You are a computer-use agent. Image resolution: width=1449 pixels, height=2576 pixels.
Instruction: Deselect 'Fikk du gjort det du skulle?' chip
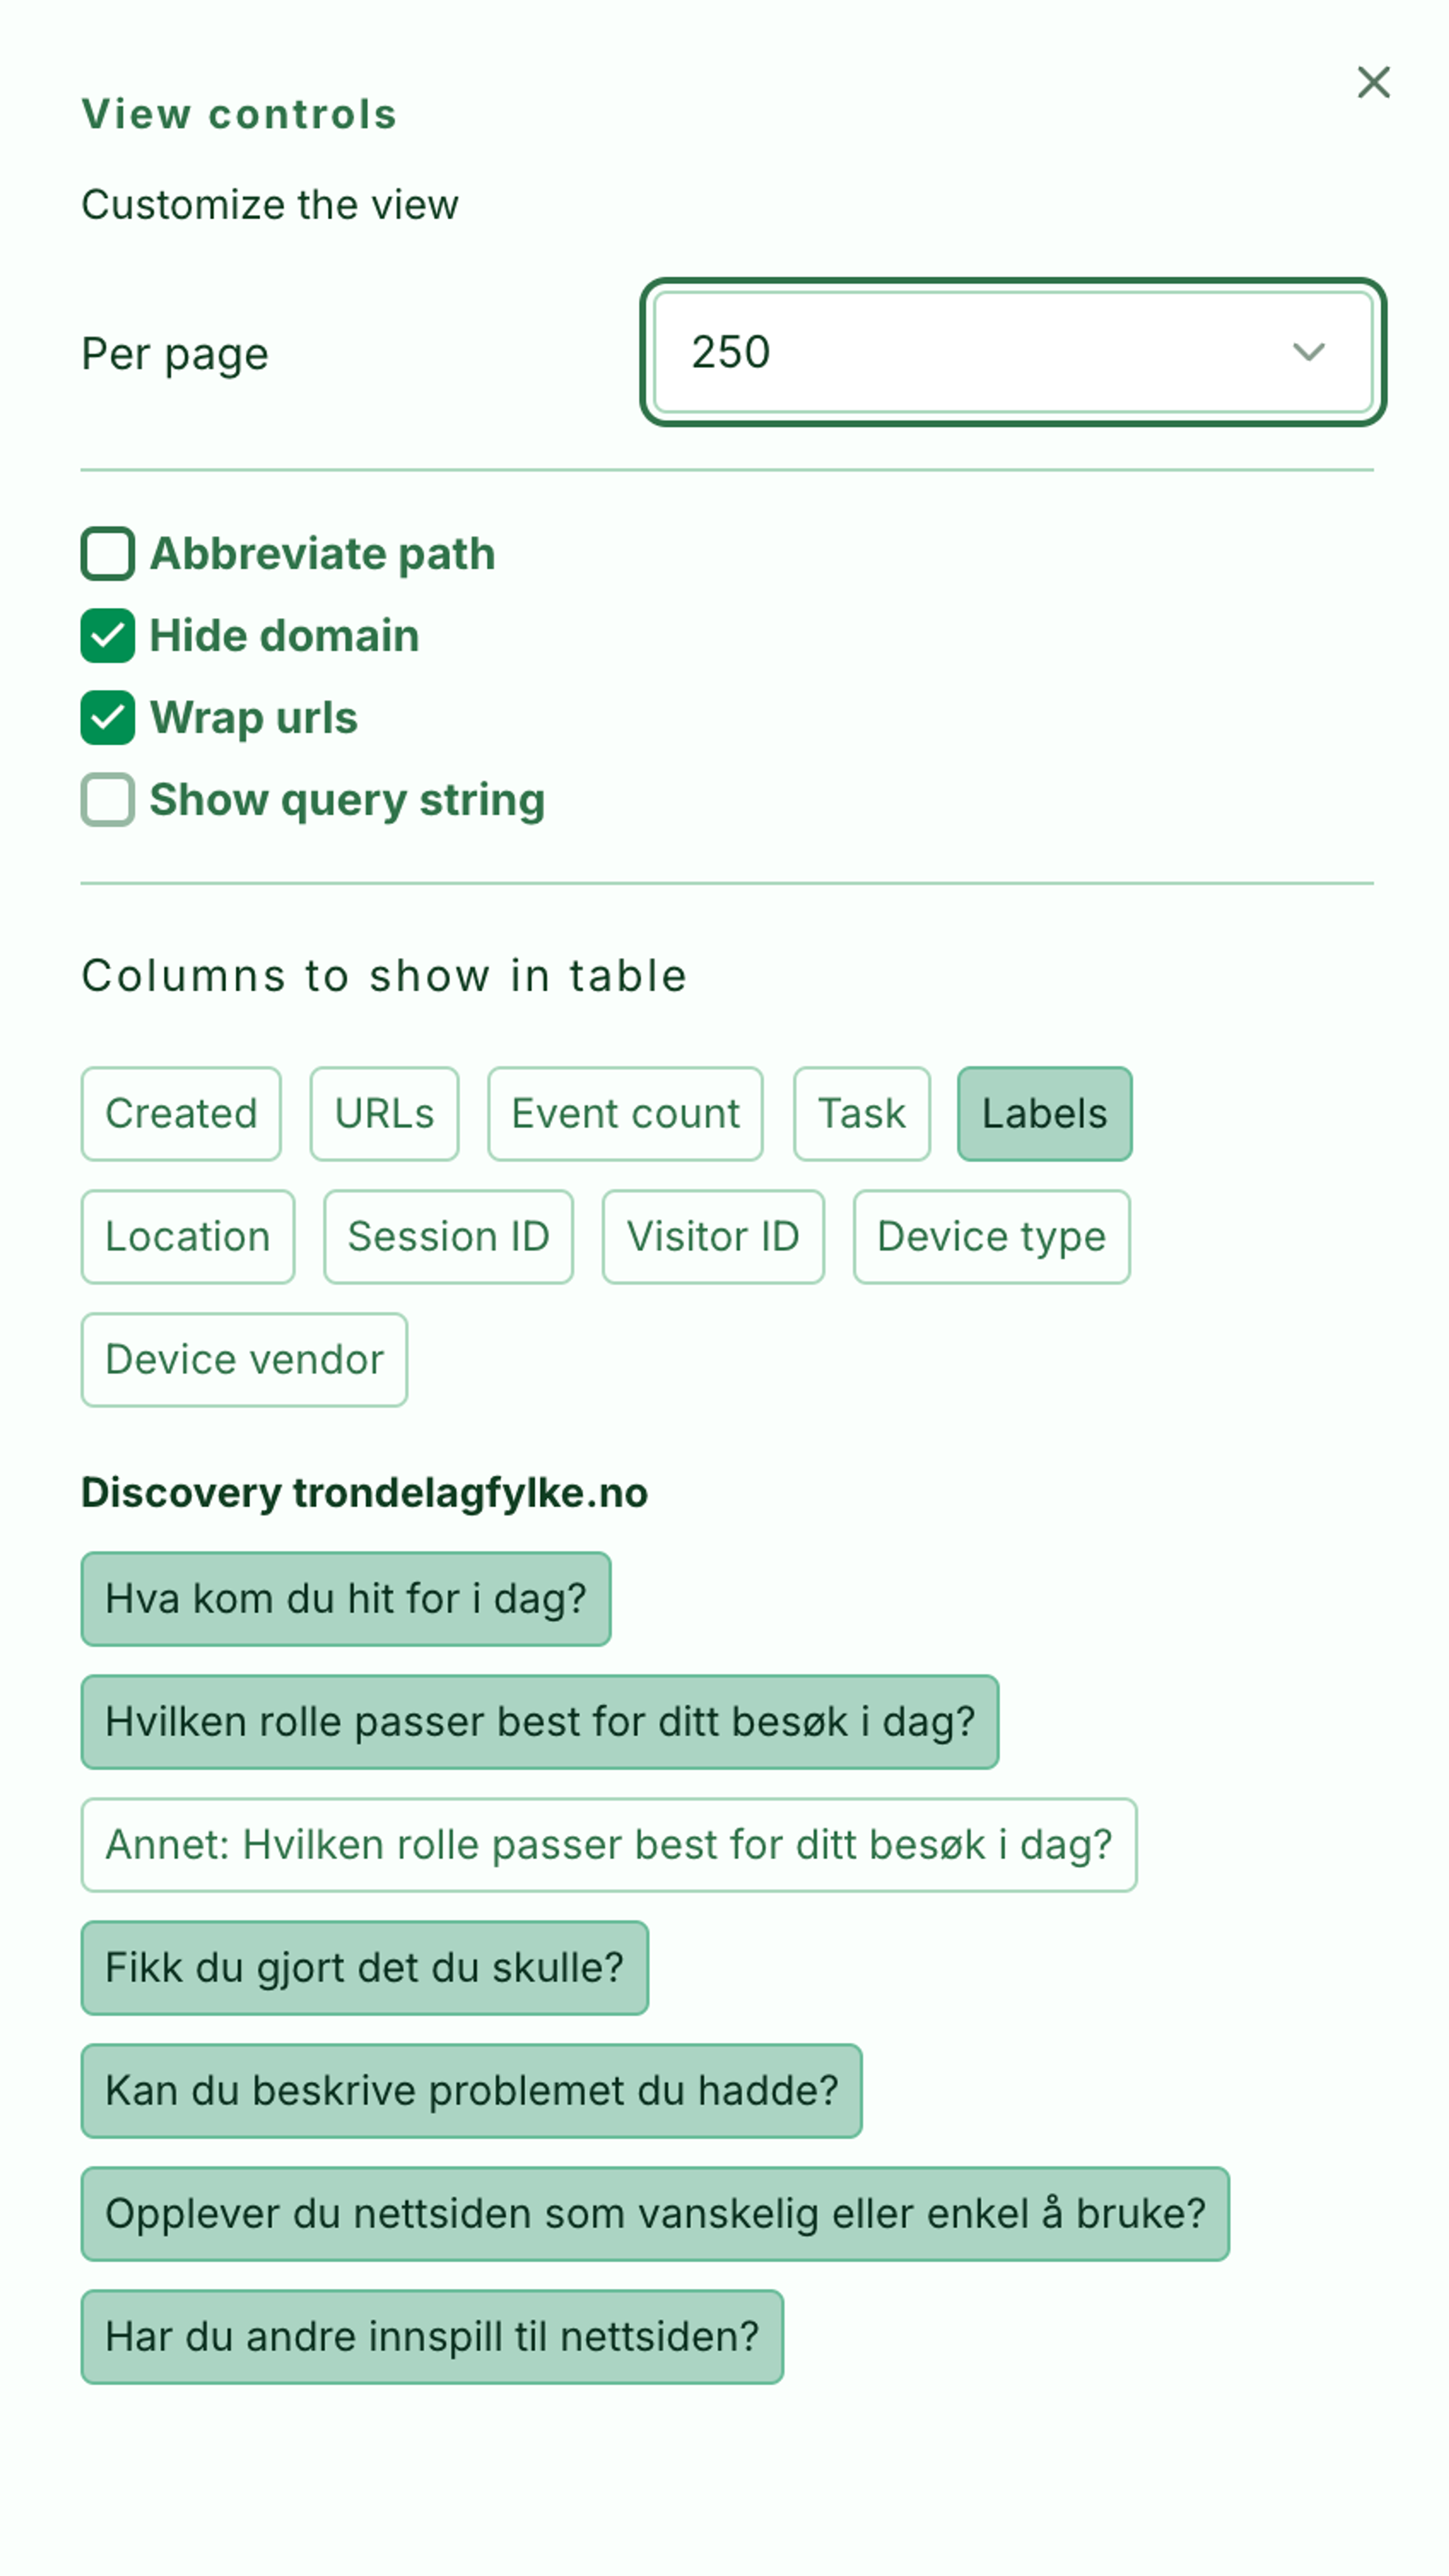click(x=365, y=1967)
